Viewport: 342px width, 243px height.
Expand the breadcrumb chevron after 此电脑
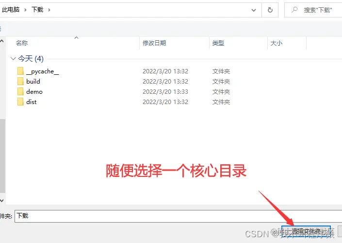pos(25,10)
